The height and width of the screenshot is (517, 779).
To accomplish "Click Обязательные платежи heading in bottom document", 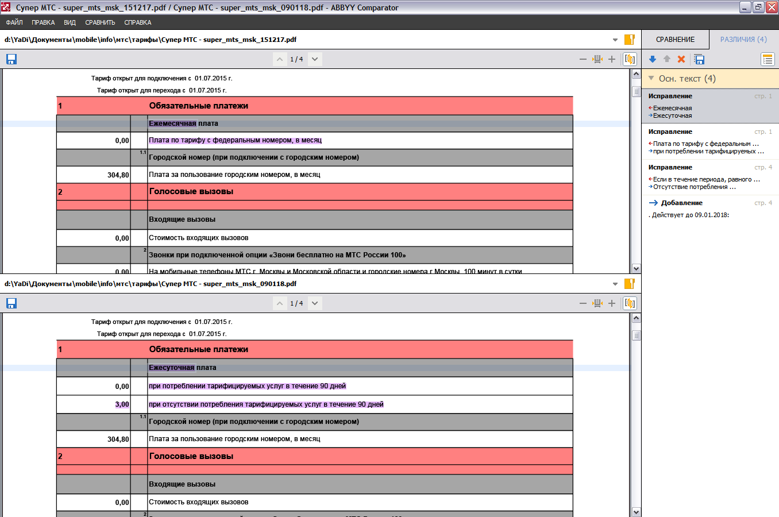I will click(199, 349).
